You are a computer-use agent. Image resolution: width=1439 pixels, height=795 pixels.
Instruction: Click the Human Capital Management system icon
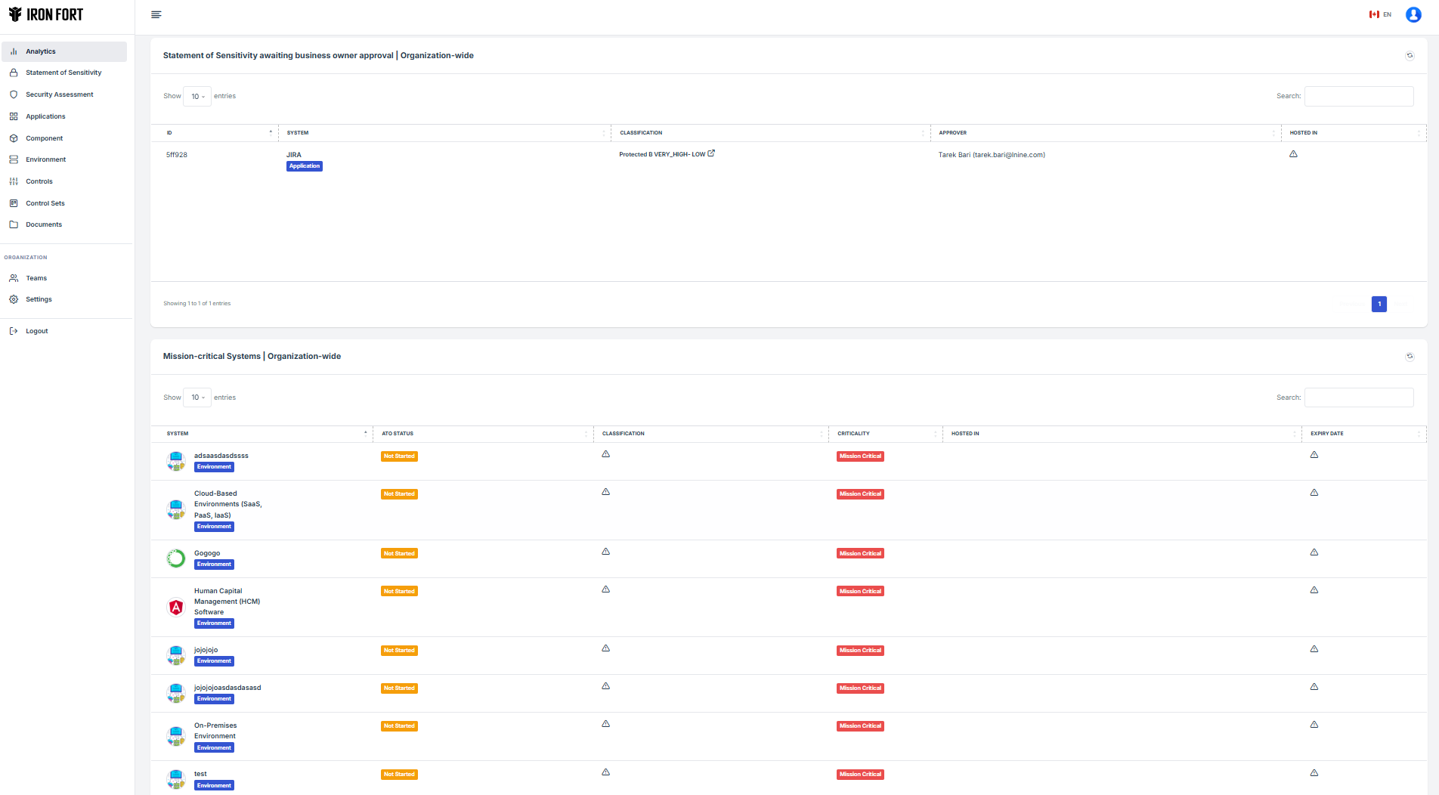pos(175,607)
